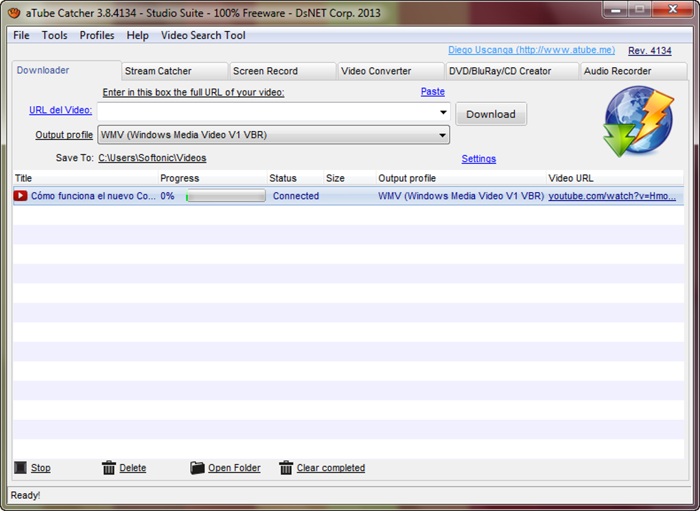Select the Downloader tab

pyautogui.click(x=66, y=70)
